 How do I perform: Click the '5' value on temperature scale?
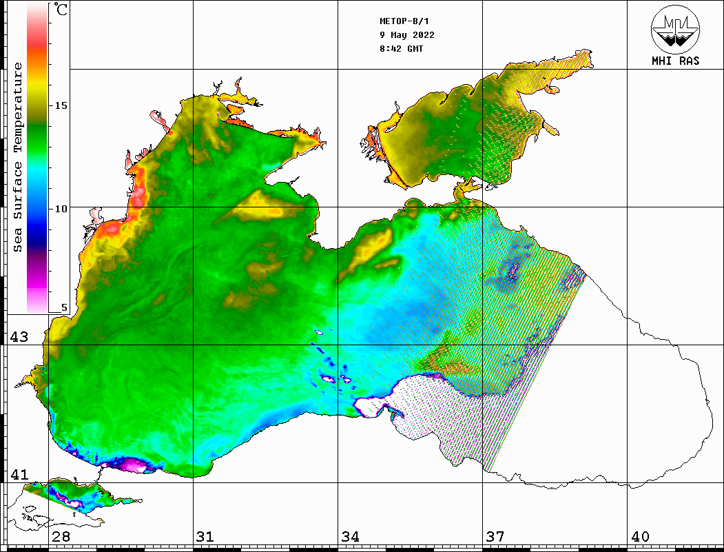pos(64,307)
